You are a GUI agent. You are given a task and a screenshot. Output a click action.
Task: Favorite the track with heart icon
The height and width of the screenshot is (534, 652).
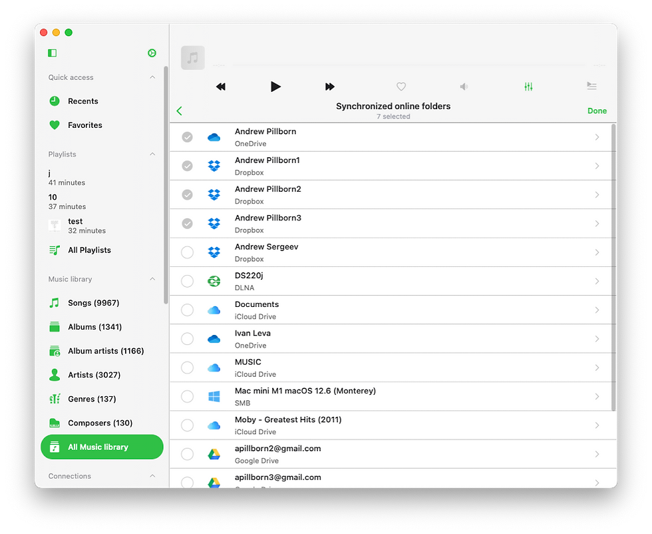[401, 87]
